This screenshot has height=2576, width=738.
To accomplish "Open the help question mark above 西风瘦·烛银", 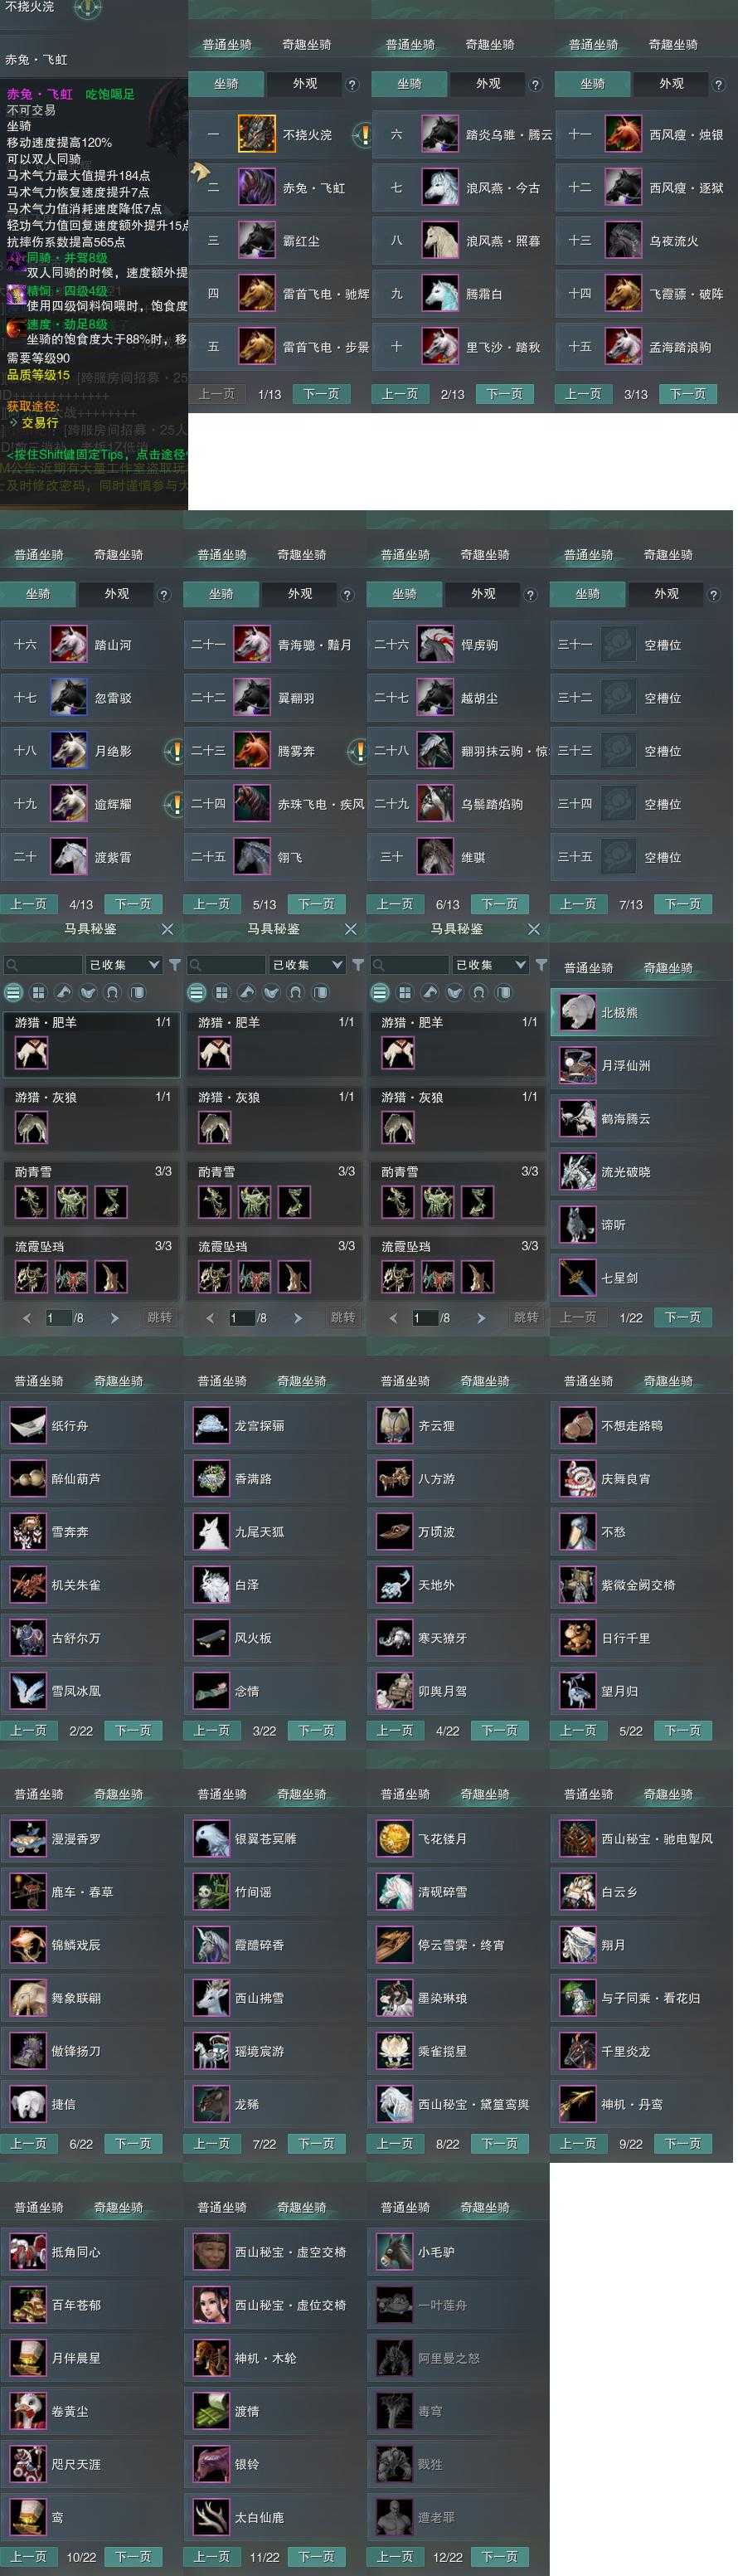I will click(718, 85).
